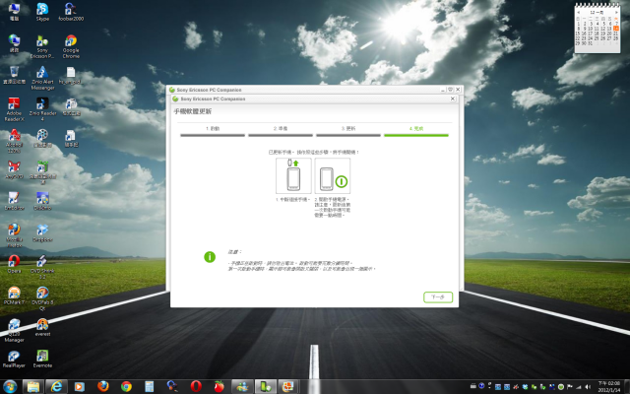Open Adobe Reader X desktop icon
Viewport: 630px width, 394px height.
[14, 109]
